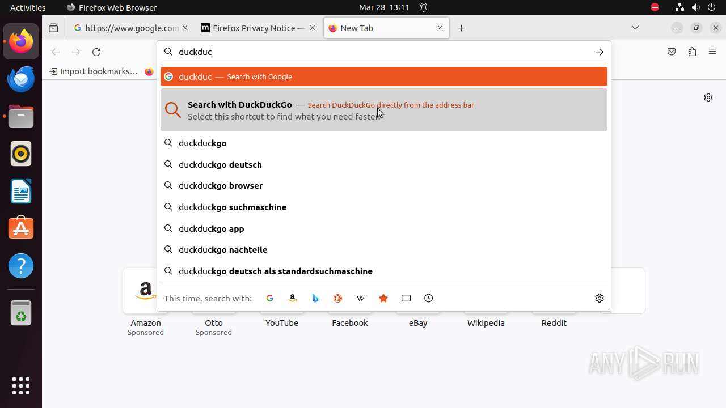726x408 pixels.
Task: Close the New Tab tab
Action: coord(440,28)
